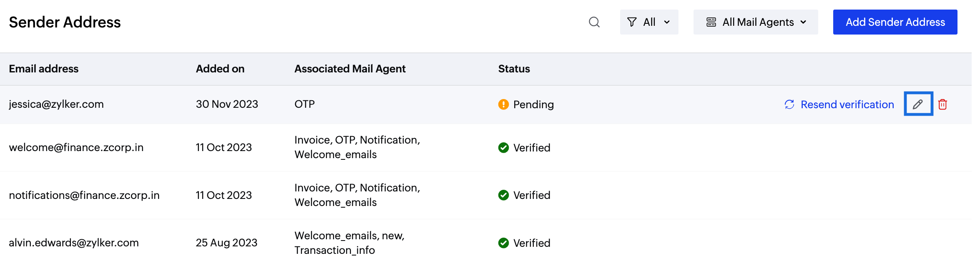This screenshot has width=975, height=263.
Task: Delete jessica@zylker.com using the trash icon
Action: tap(942, 104)
